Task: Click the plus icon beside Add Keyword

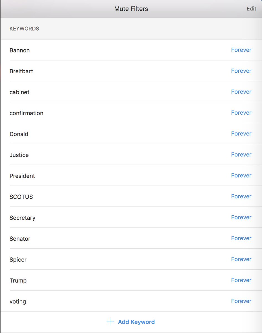Action: click(x=110, y=322)
